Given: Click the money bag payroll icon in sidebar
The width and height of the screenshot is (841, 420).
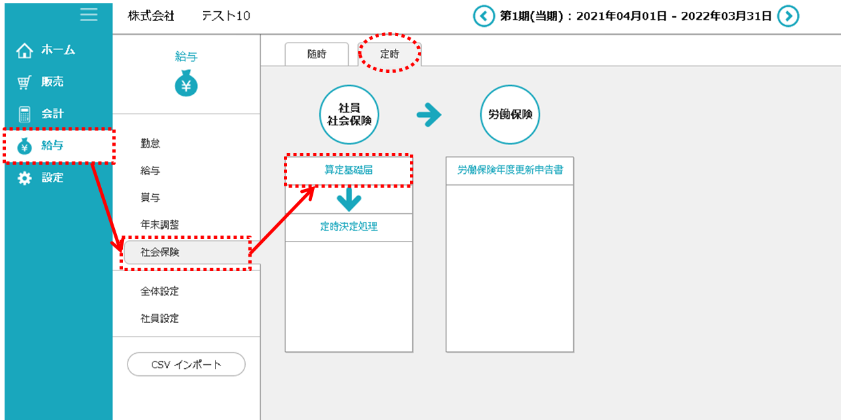Looking at the screenshot, I should click(x=24, y=146).
